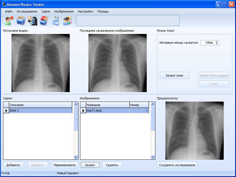Click the Захват button below the images list
The image size is (236, 177).
[x=90, y=165]
